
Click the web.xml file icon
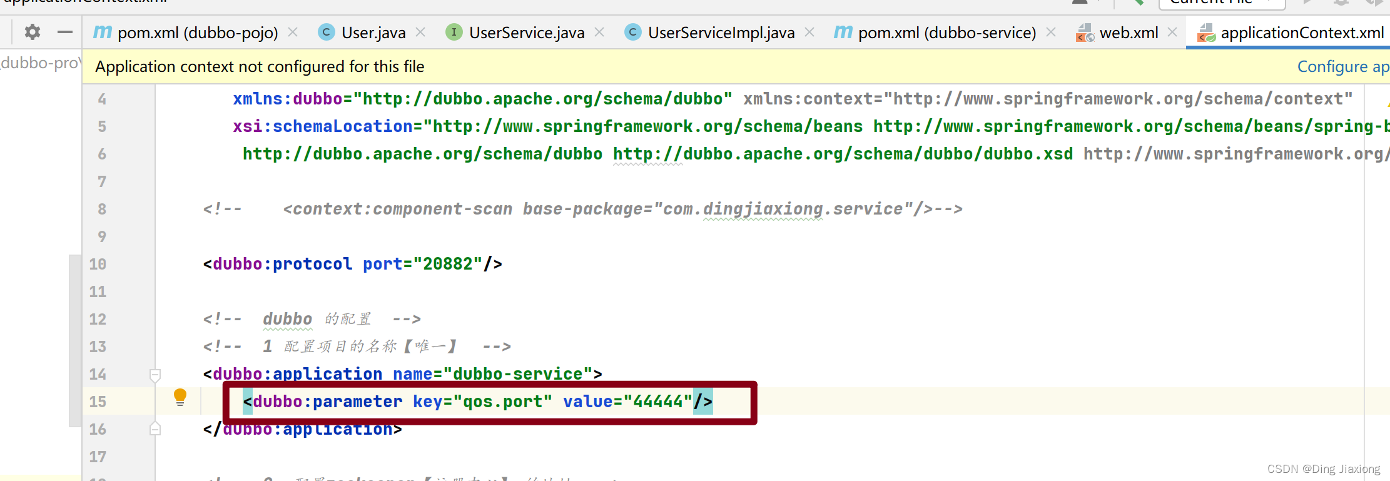coord(1085,33)
